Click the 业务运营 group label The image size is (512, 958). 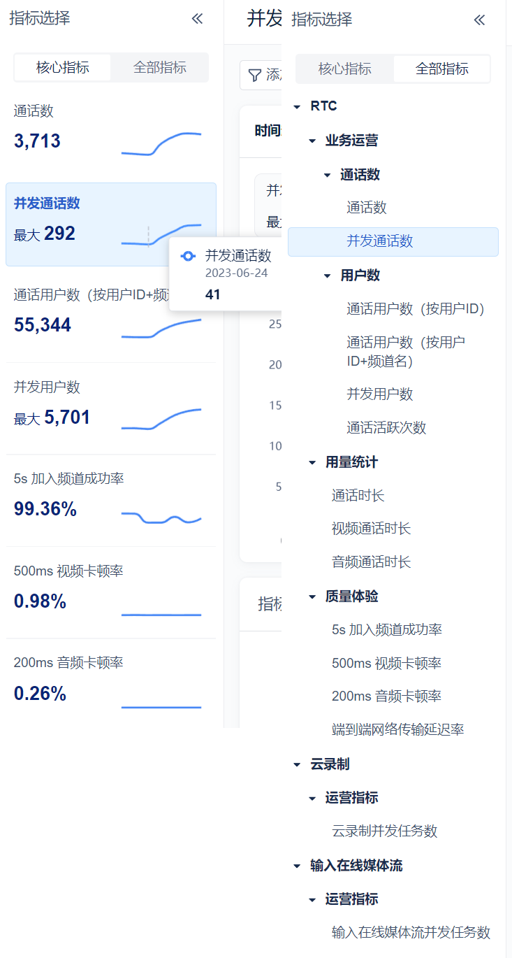click(352, 141)
